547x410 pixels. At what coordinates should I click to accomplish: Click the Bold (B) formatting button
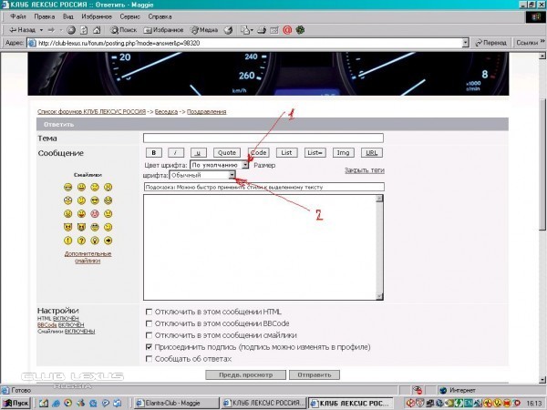click(x=154, y=152)
